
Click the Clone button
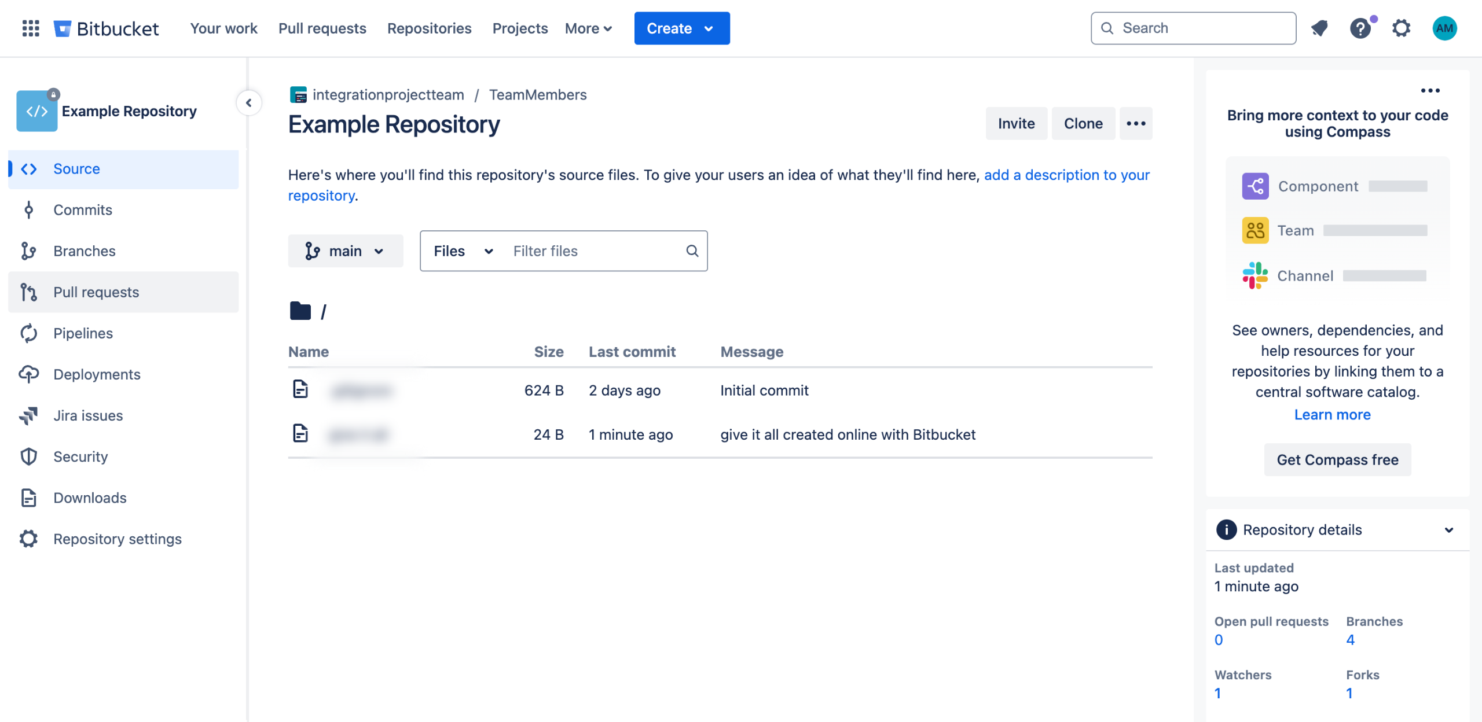click(x=1083, y=123)
